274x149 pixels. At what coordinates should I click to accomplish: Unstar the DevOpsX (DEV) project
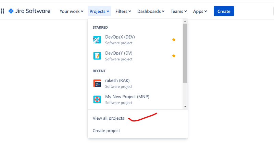click(174, 40)
